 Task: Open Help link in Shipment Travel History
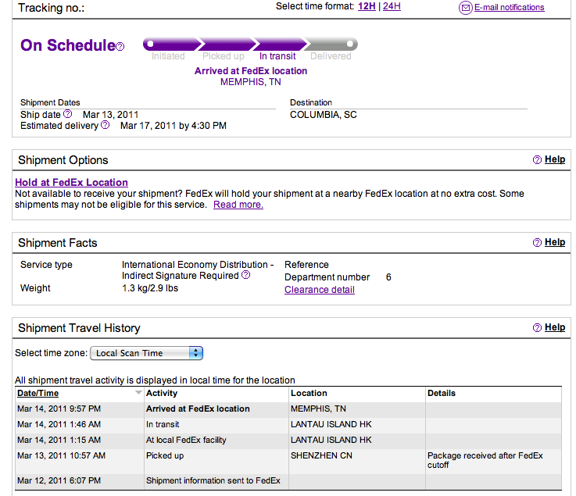click(555, 327)
